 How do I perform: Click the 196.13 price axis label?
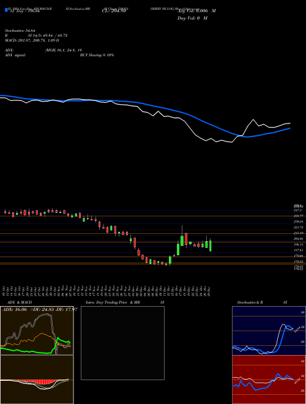(299, 244)
